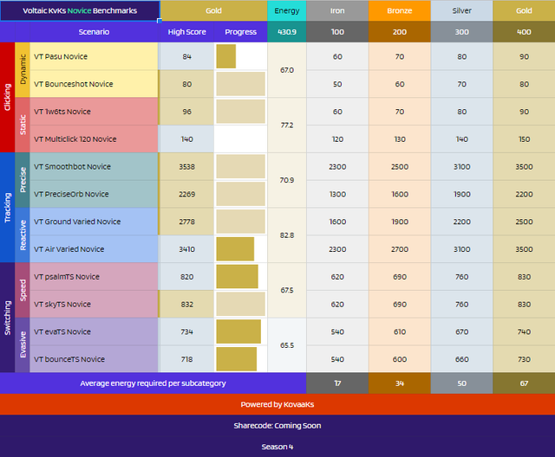Screen dimensions: 555x457
Task: Select the Silver rank header cell
Action: click(461, 10)
